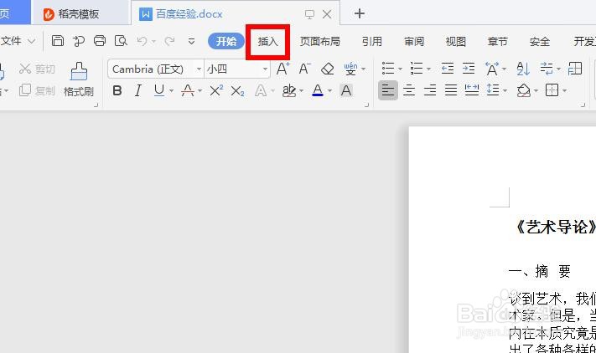Add a new tab with plus button
This screenshot has height=353, width=596.
pyautogui.click(x=360, y=13)
